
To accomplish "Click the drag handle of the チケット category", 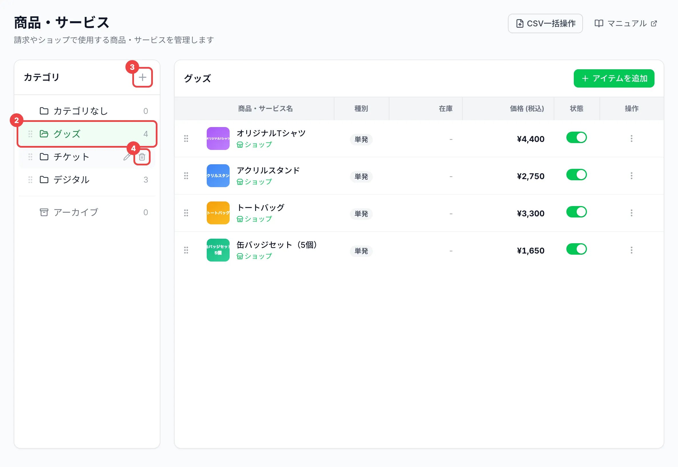I will [30, 157].
